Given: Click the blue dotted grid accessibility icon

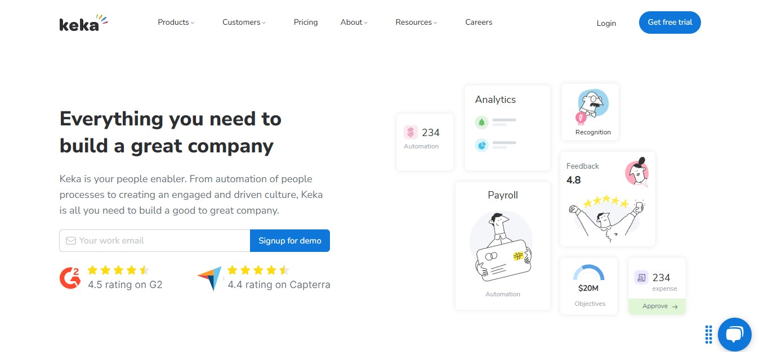Looking at the screenshot, I should (x=708, y=334).
